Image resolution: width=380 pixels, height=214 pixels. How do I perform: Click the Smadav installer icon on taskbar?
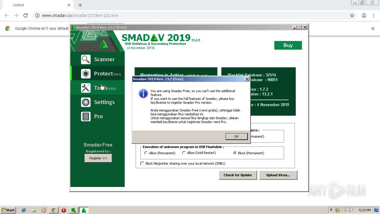[74, 210]
